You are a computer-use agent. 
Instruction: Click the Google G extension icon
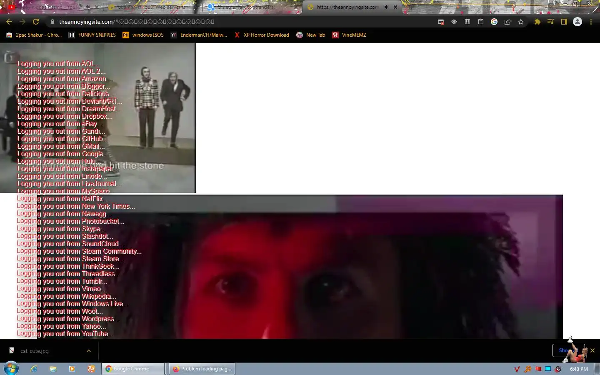pyautogui.click(x=494, y=22)
